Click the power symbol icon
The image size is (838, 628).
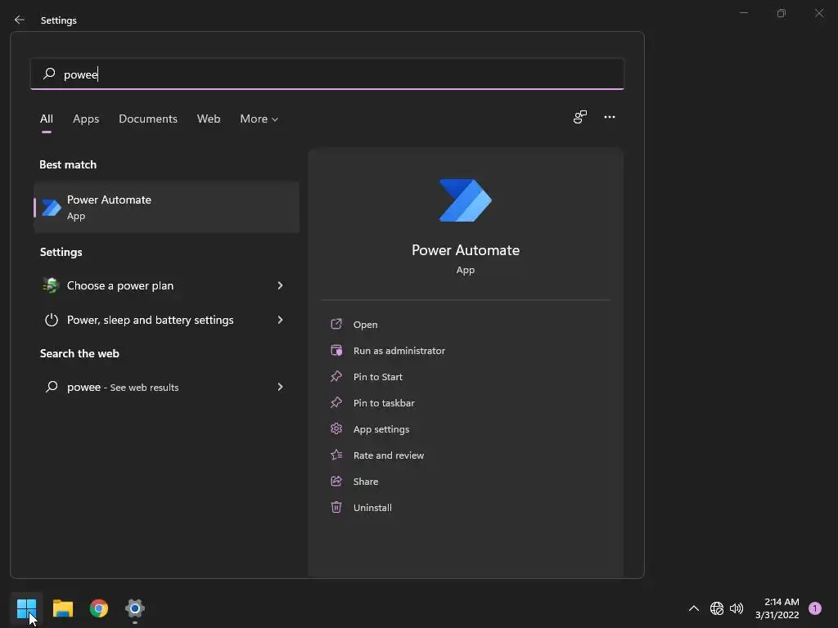[52, 320]
